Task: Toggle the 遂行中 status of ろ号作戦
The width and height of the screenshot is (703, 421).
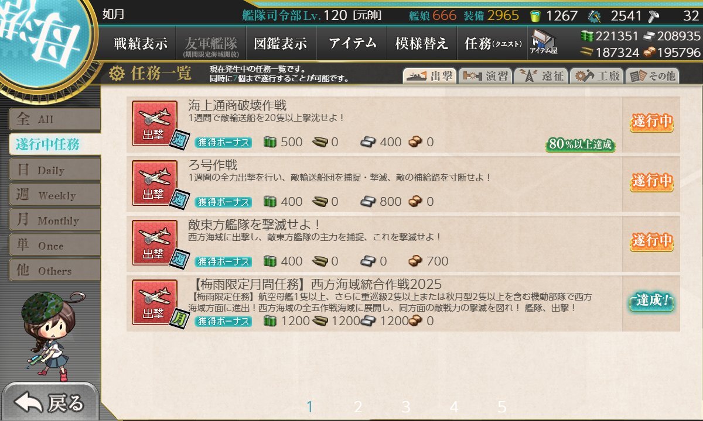Action: click(x=651, y=182)
